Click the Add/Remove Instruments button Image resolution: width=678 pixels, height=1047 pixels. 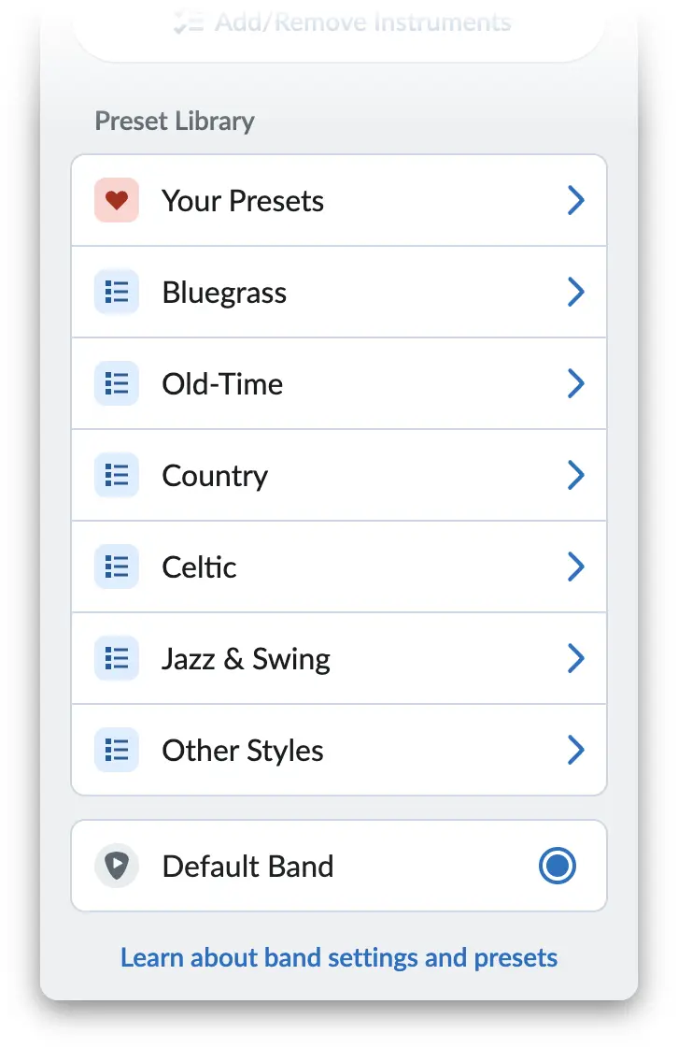343,22
